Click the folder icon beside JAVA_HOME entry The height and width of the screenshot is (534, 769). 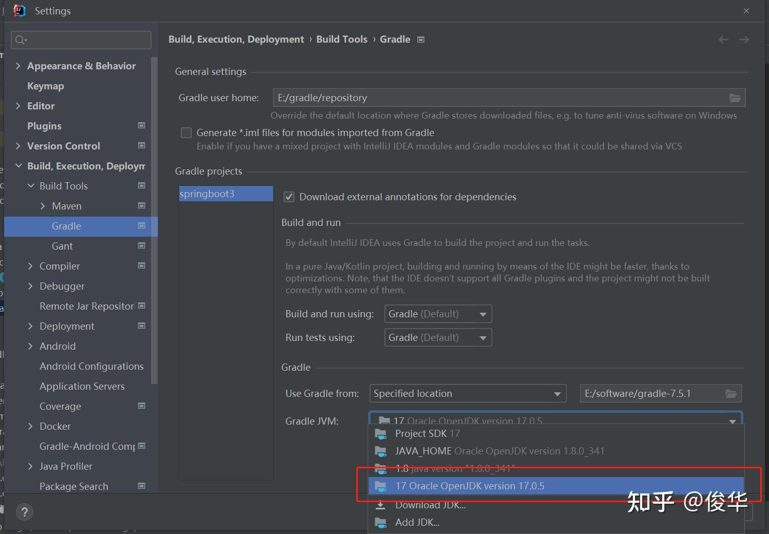[x=380, y=451]
